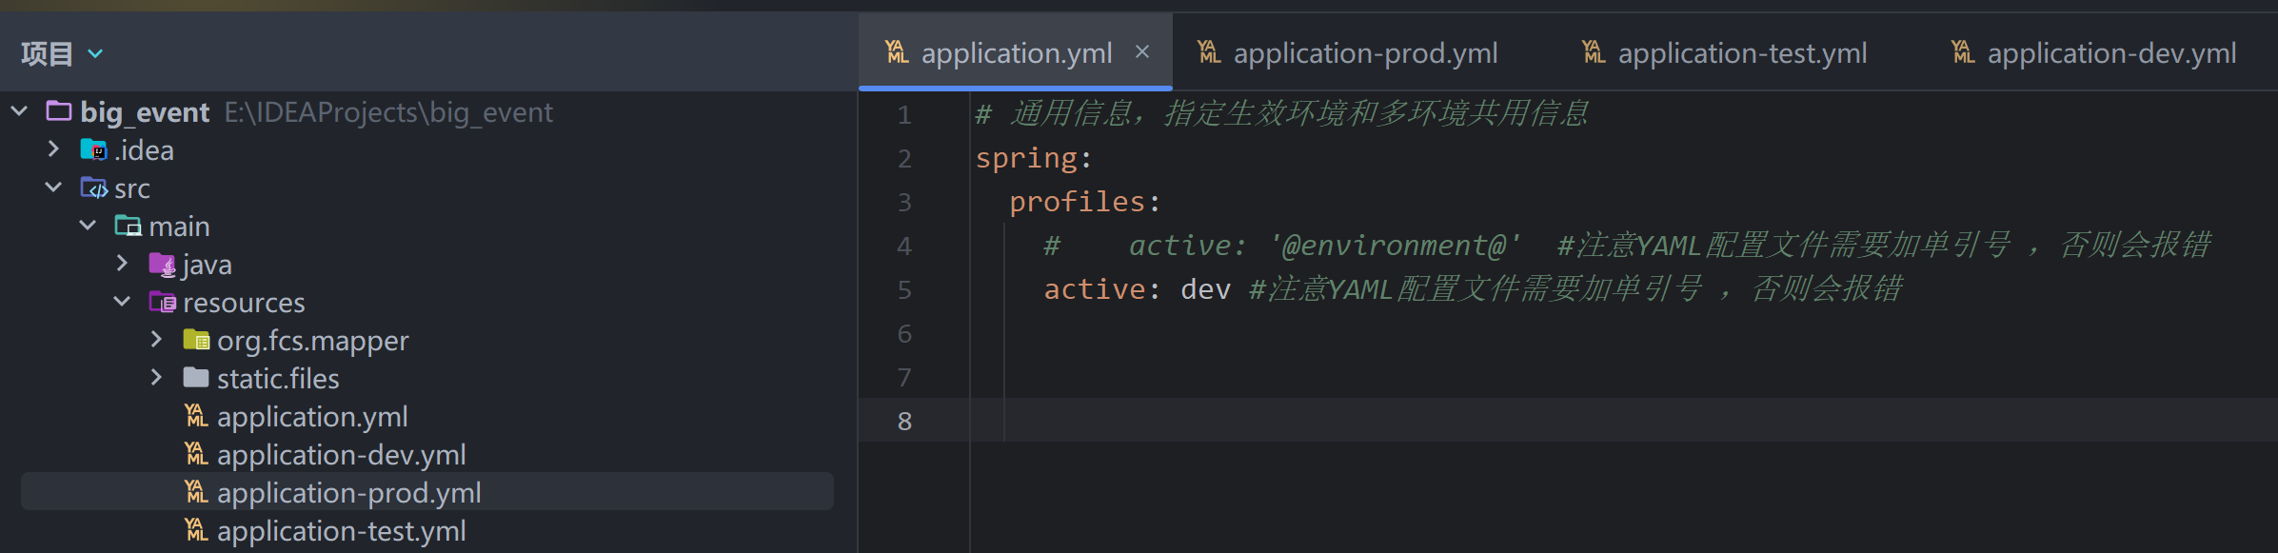
Task: Click the YAML icon on application-prod.yml tab
Action: pos(1209,52)
